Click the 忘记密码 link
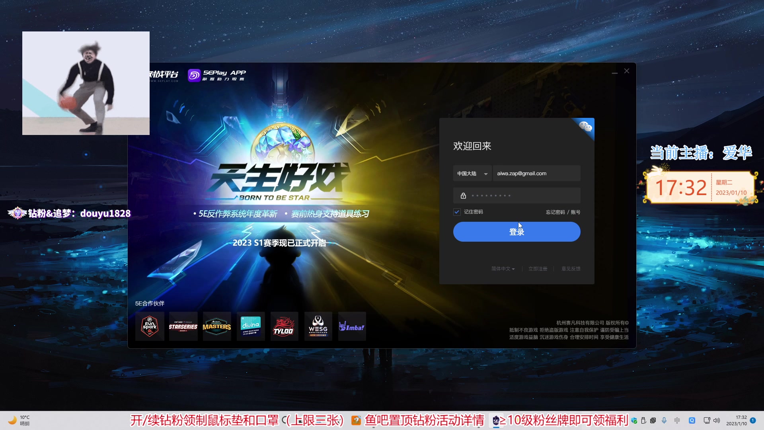 (x=555, y=212)
